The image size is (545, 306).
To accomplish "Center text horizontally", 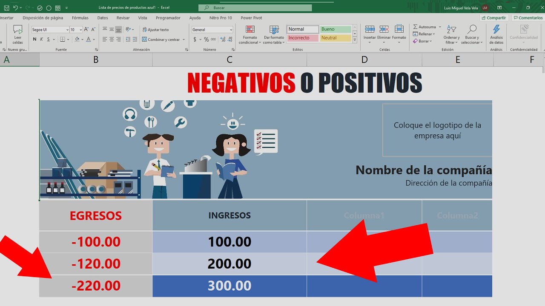I will click(x=112, y=39).
